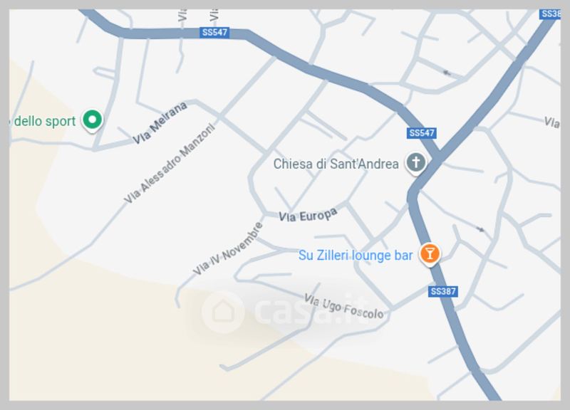This screenshot has height=410, width=570.
Task: Click the Via Melrana street label
Action: 160,122
